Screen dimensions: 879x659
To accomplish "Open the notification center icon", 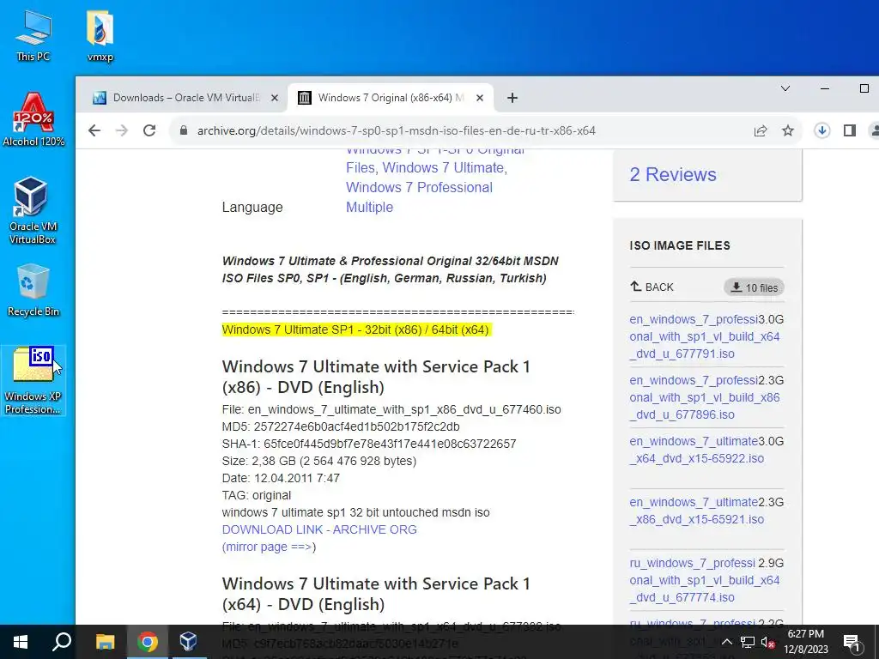I will [x=852, y=642].
